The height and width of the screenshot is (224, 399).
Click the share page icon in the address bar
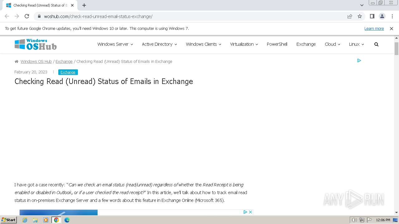(350, 16)
